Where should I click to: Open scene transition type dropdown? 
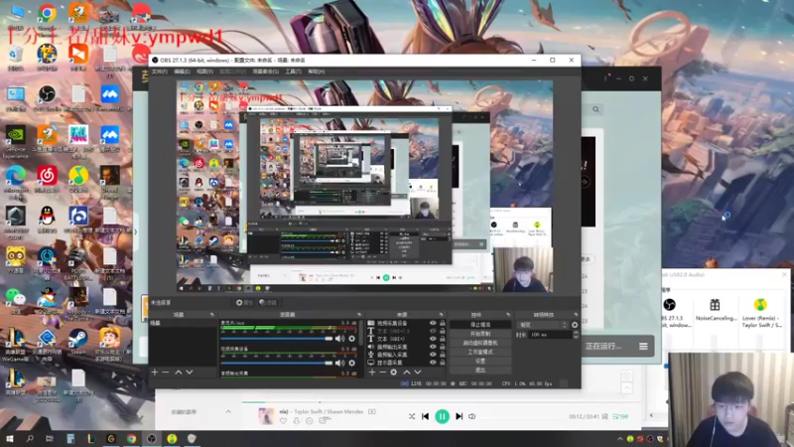[542, 325]
